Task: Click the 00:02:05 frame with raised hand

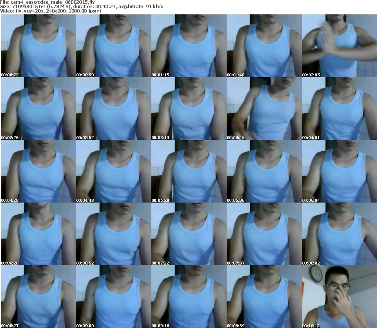Action: coord(340,46)
